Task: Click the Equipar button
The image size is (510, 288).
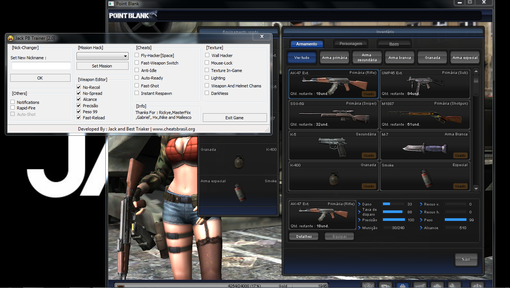Action: pyautogui.click(x=339, y=236)
